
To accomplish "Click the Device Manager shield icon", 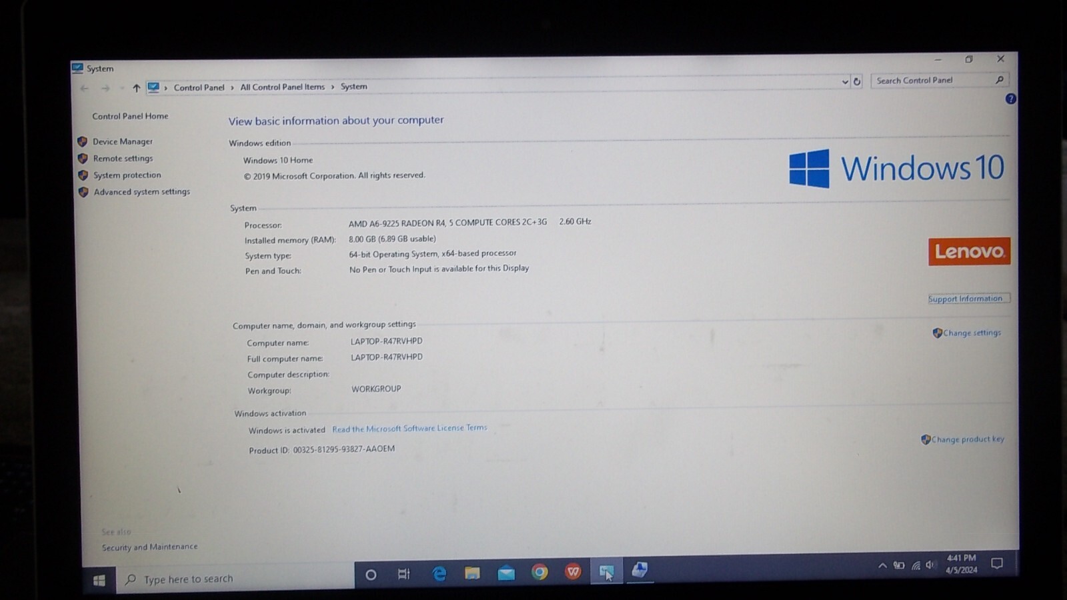I will (x=83, y=141).
